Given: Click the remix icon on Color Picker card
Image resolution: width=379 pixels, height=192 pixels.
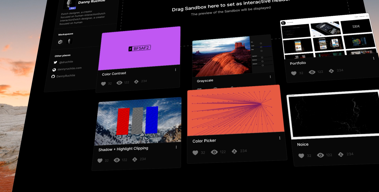Looking at the screenshot, I should 235,151.
